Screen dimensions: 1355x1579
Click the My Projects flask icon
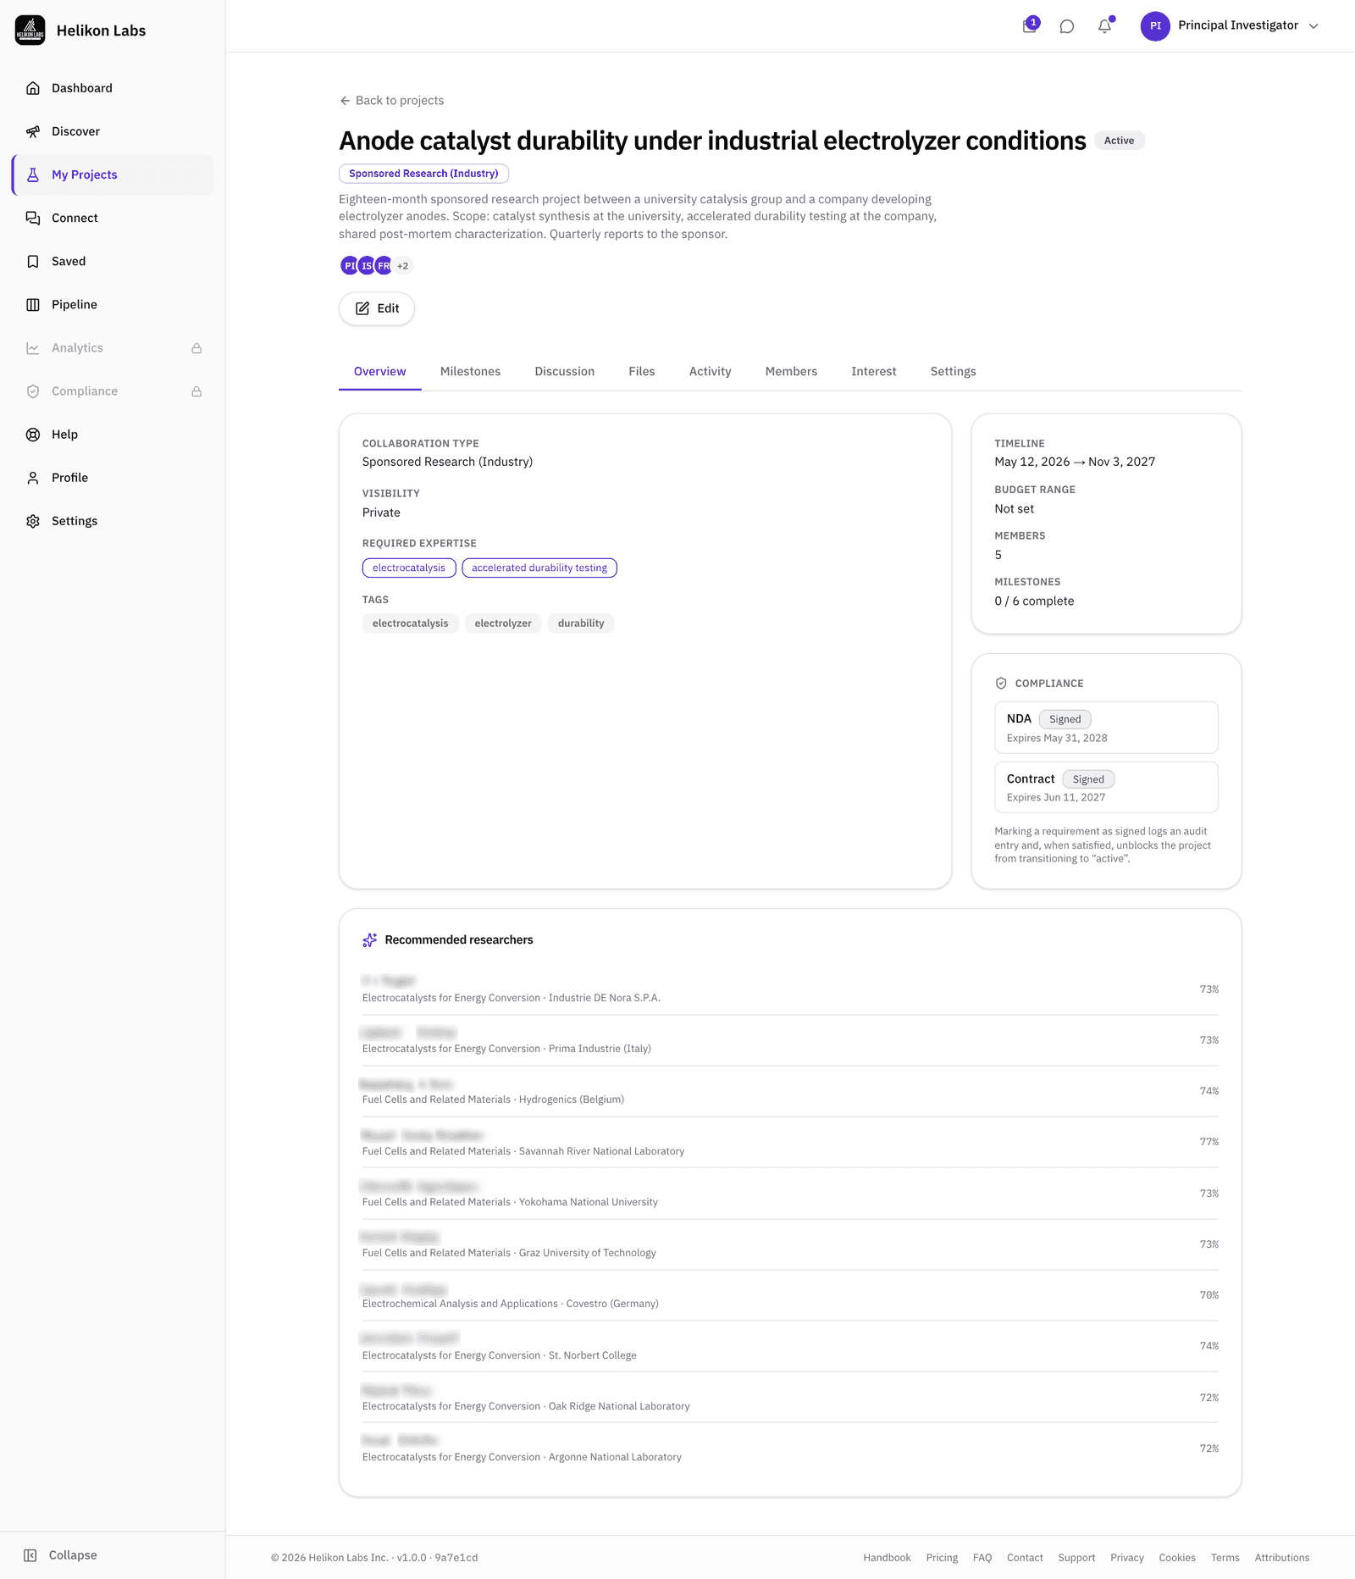click(33, 175)
